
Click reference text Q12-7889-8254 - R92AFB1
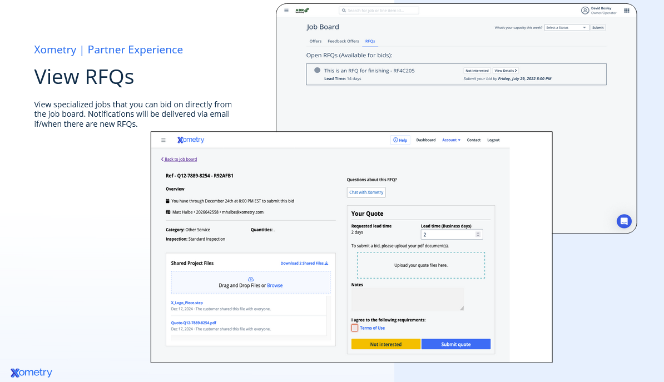[x=205, y=176]
